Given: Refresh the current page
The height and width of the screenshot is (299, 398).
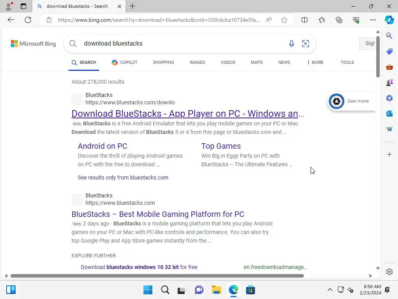Looking at the screenshot, I should click(28, 20).
